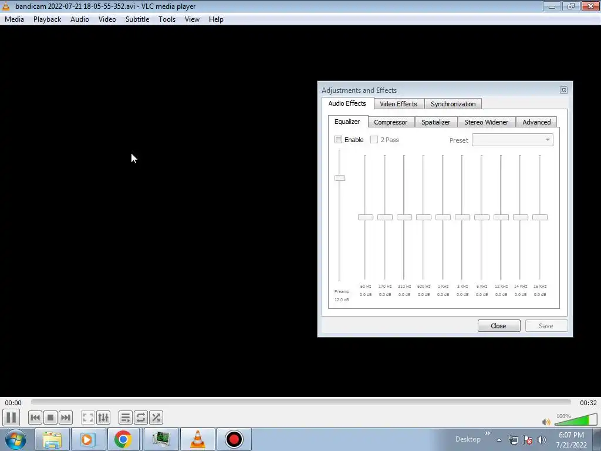This screenshot has height=451, width=601.
Task: Open the taskbar clock showing 6:07 PM
Action: coord(571,440)
